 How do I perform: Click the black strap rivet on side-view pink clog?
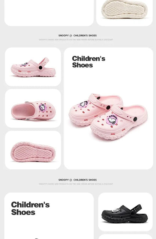click(40, 68)
